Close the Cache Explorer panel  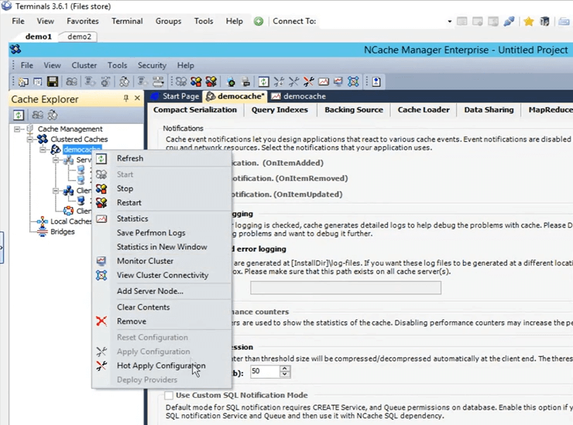click(137, 98)
